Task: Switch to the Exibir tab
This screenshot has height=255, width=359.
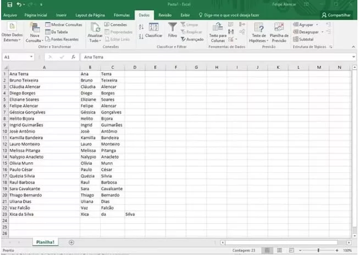Action: click(185, 15)
